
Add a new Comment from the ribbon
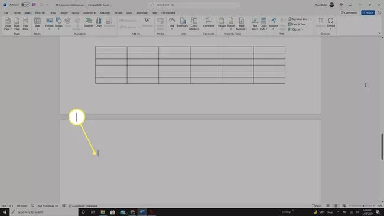click(x=209, y=22)
